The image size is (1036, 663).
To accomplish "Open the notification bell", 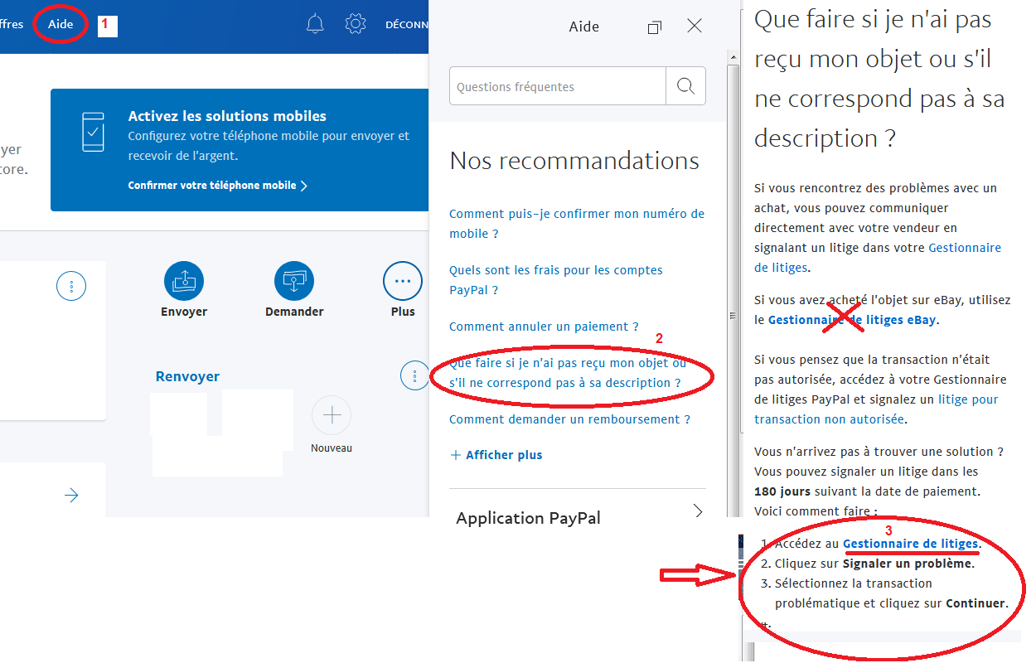I will pos(315,24).
